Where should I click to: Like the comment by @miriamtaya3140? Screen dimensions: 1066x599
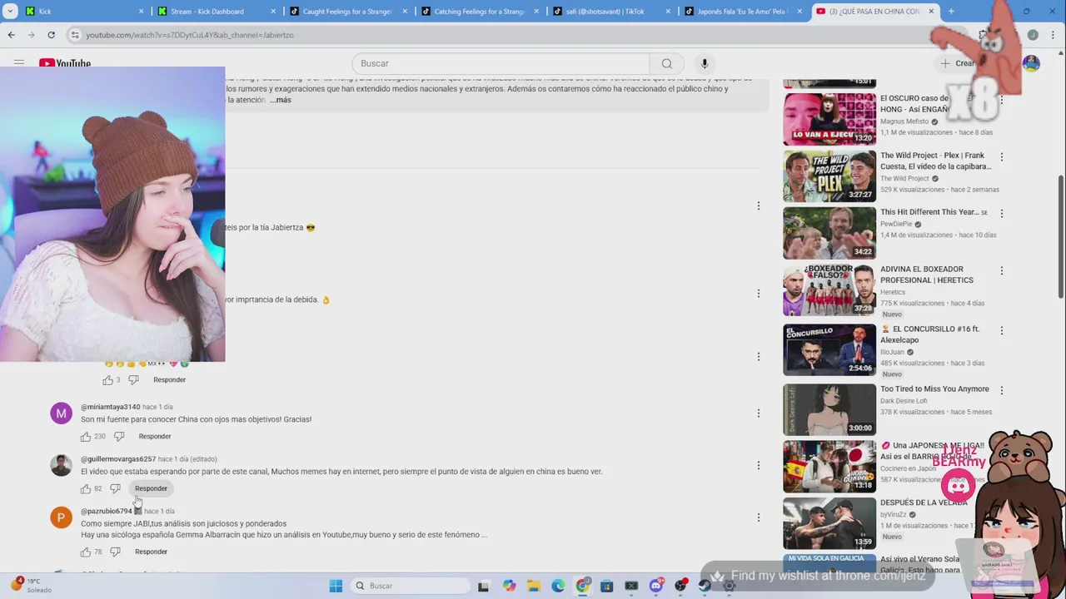coord(86,436)
